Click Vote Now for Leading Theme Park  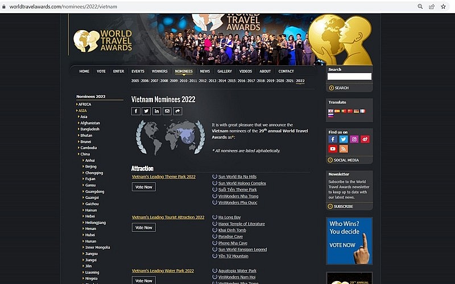click(x=144, y=187)
